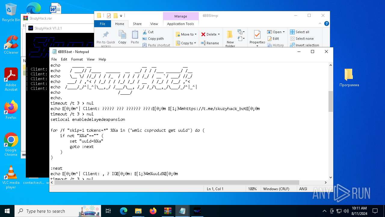
Task: Switch to the Share tab in Explorer
Action: click(x=137, y=24)
